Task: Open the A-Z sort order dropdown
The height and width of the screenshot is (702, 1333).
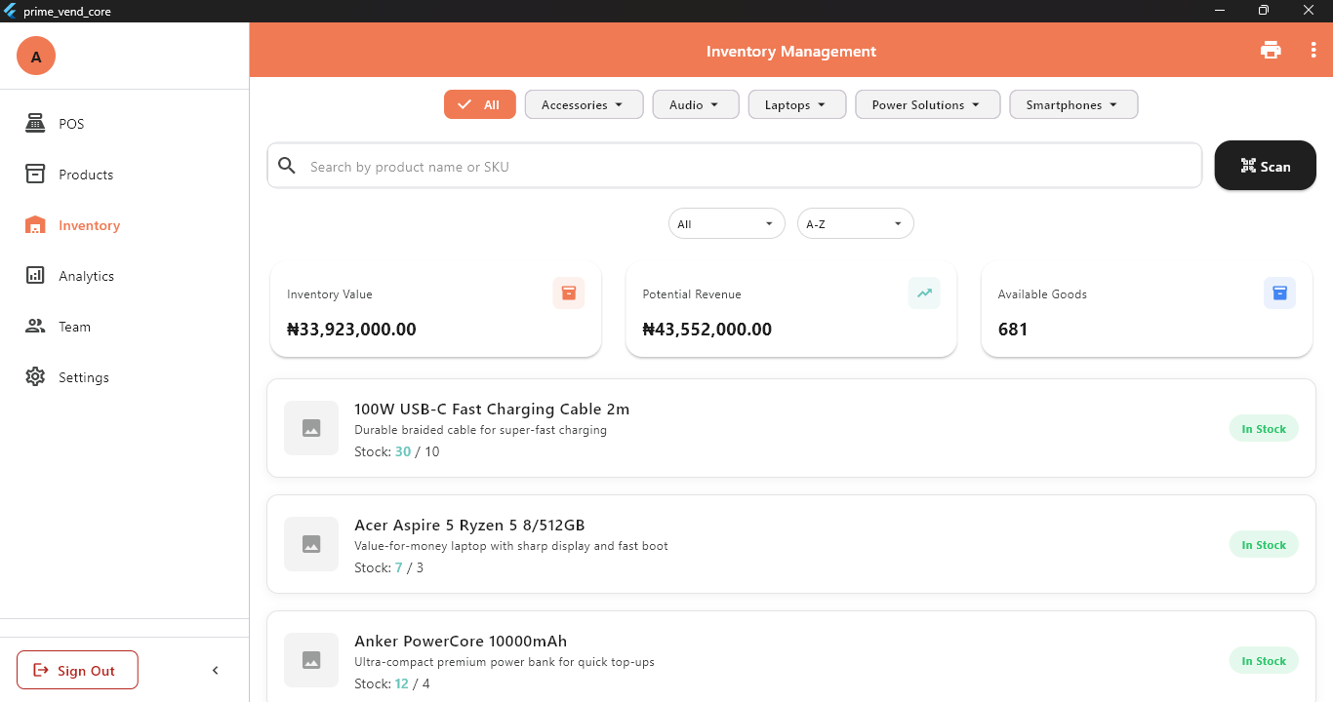Action: 855,224
